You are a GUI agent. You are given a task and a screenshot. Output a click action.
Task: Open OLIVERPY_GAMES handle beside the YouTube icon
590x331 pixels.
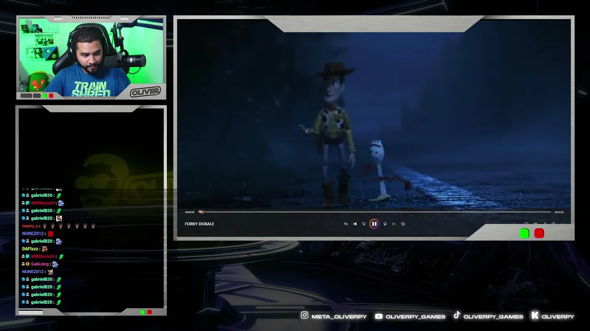pos(416,317)
